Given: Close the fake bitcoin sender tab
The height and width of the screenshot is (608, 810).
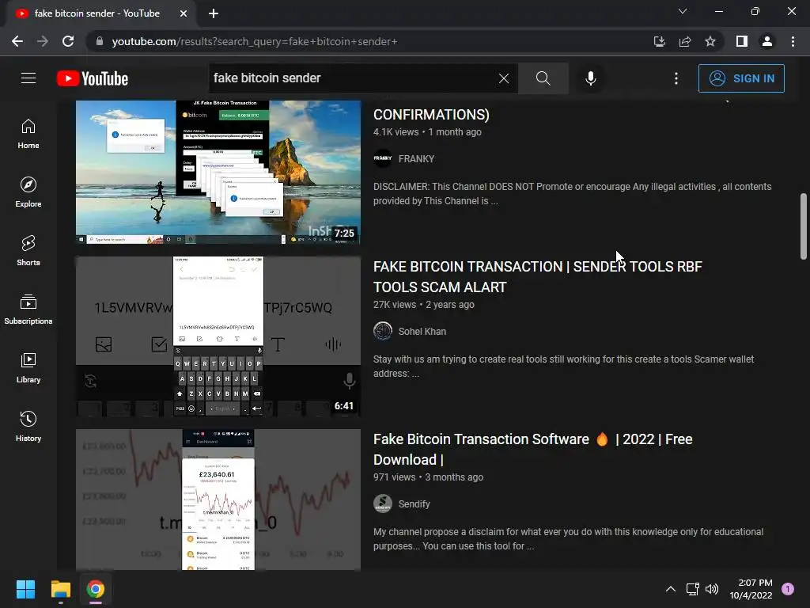Looking at the screenshot, I should (x=184, y=13).
